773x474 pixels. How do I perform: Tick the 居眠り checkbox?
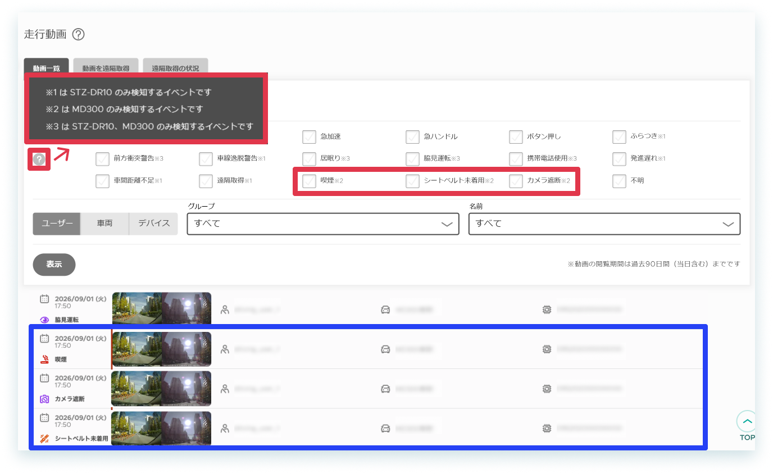[309, 159]
